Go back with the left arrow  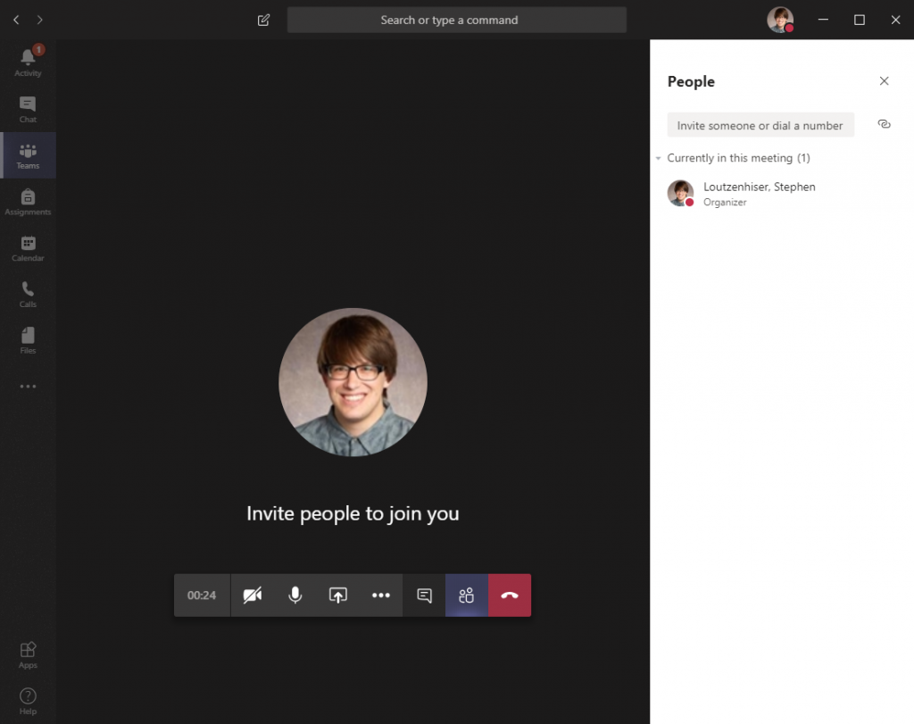pyautogui.click(x=16, y=20)
